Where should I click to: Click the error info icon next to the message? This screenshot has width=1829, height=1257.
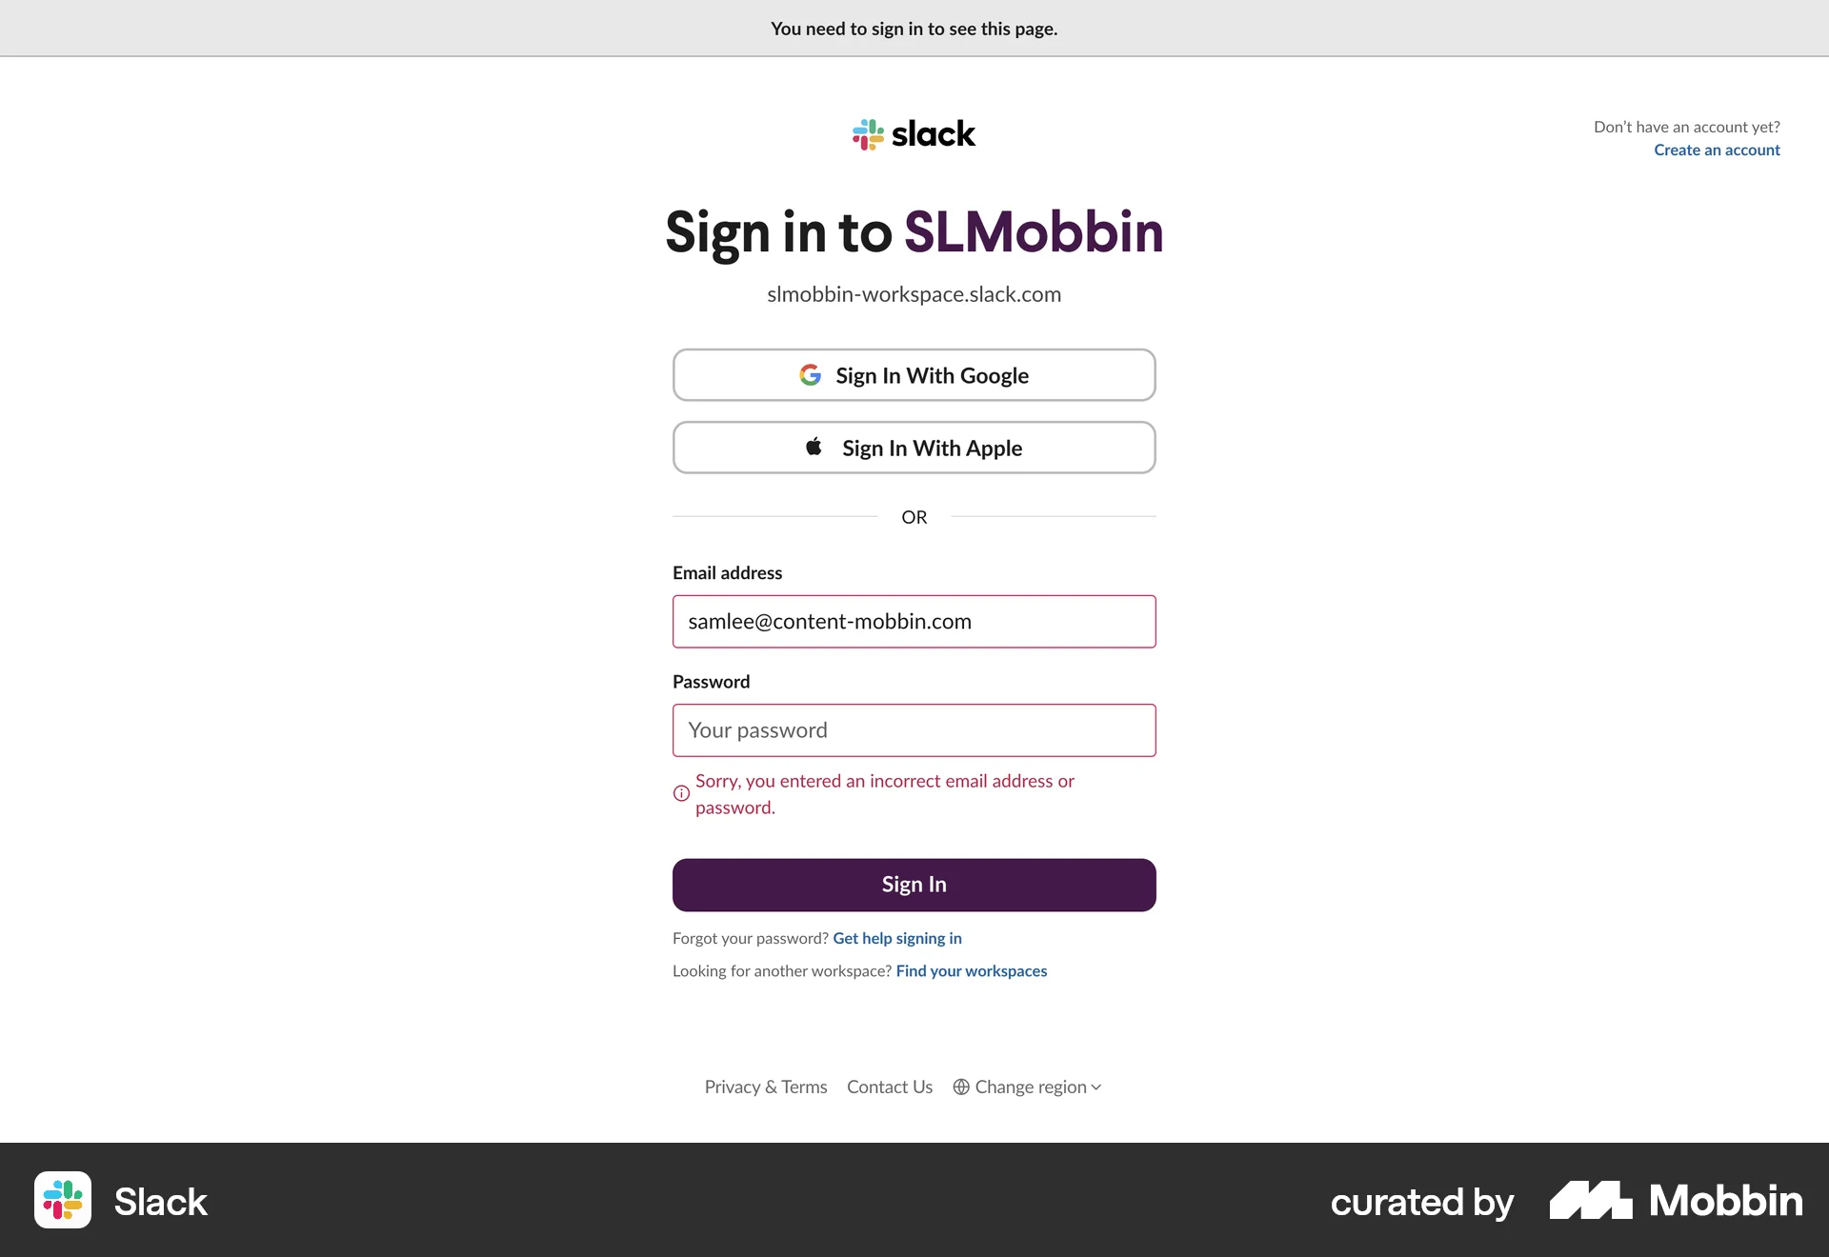679,793
